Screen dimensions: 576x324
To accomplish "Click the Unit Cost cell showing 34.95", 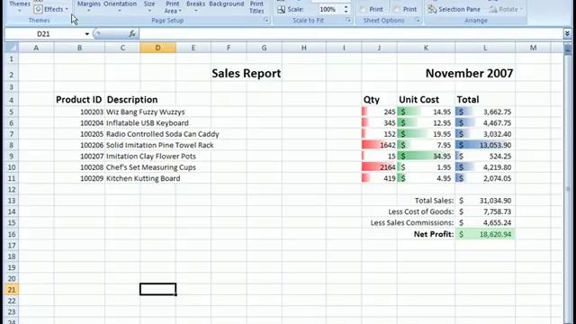I will [x=426, y=156].
